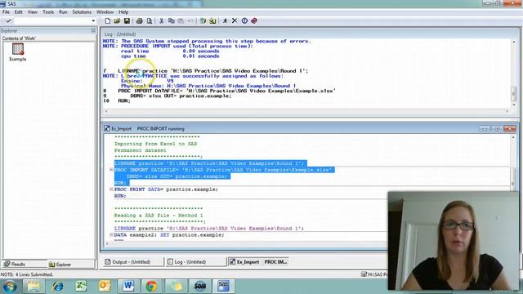
Task: Click 'Contents of Work' header in Explorer
Action: [x=19, y=38]
